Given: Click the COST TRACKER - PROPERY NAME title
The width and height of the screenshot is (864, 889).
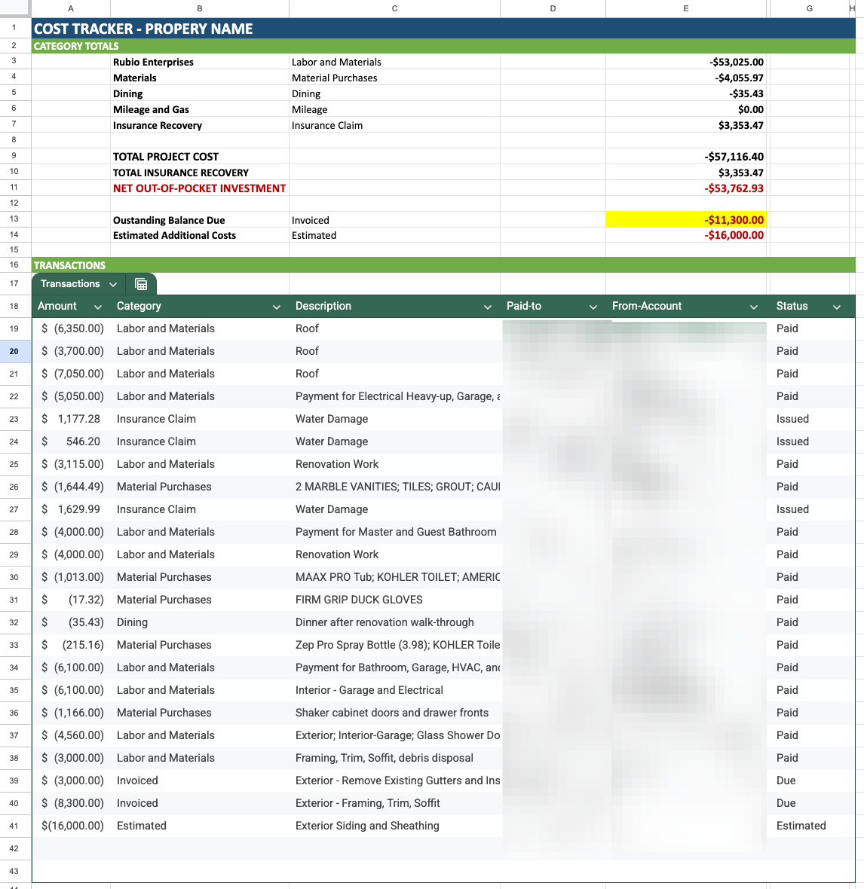Looking at the screenshot, I should click(x=143, y=29).
